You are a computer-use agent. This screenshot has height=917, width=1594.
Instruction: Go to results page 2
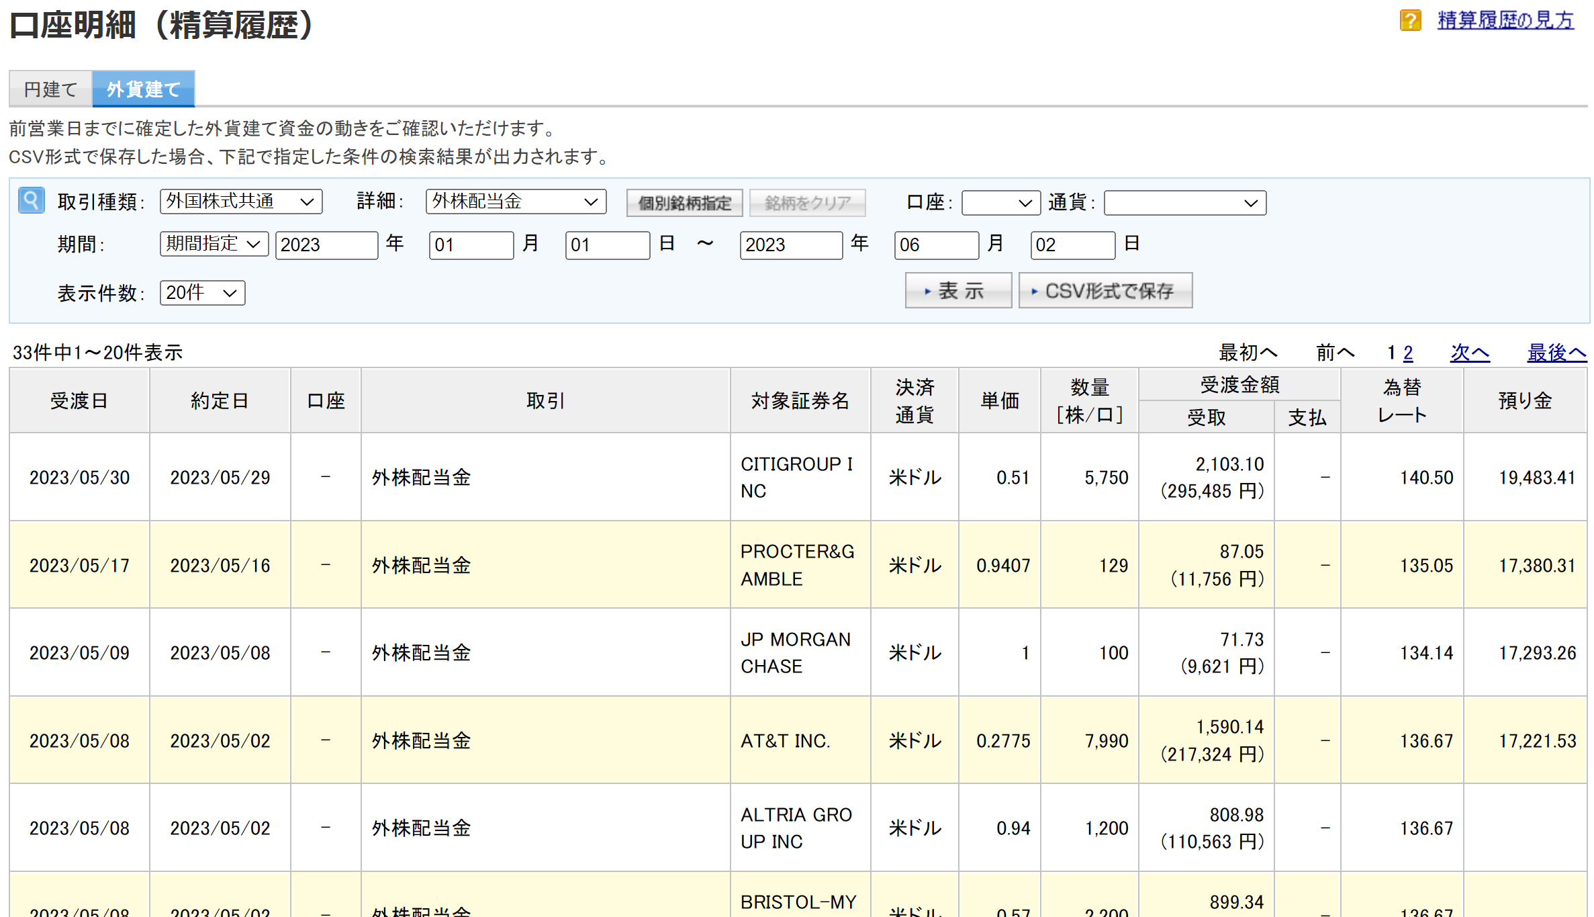[x=1408, y=353]
